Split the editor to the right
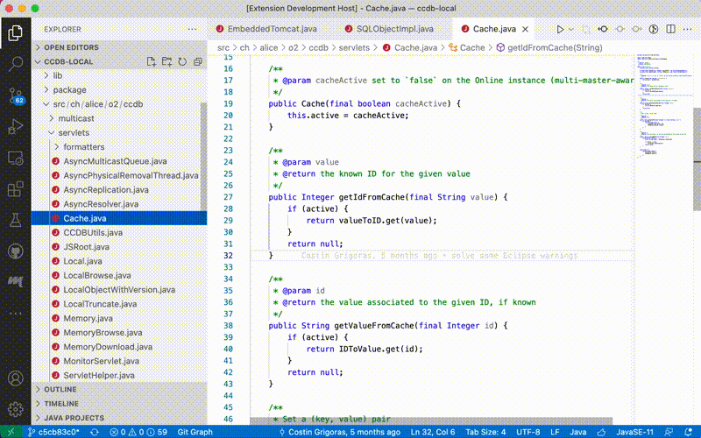Image resolution: width=701 pixels, height=438 pixels. tap(670, 29)
